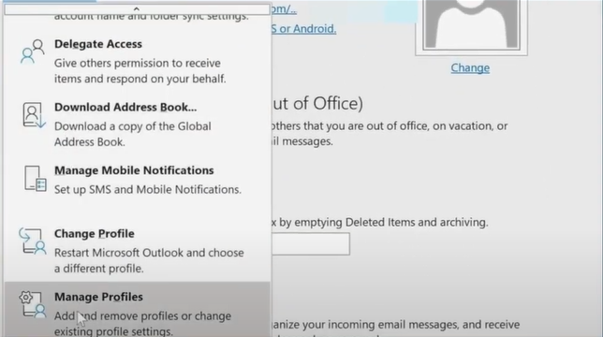Viewport: 603px width, 337px height.
Task: Click the Change photo link
Action: (470, 68)
